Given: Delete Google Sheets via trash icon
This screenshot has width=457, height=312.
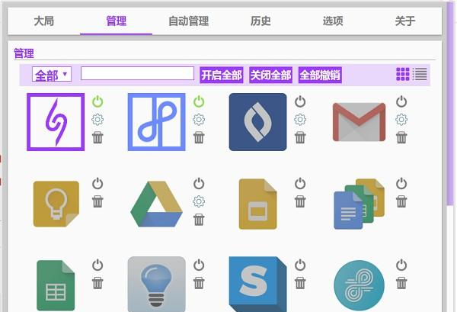Looking at the screenshot, I should tap(97, 283).
